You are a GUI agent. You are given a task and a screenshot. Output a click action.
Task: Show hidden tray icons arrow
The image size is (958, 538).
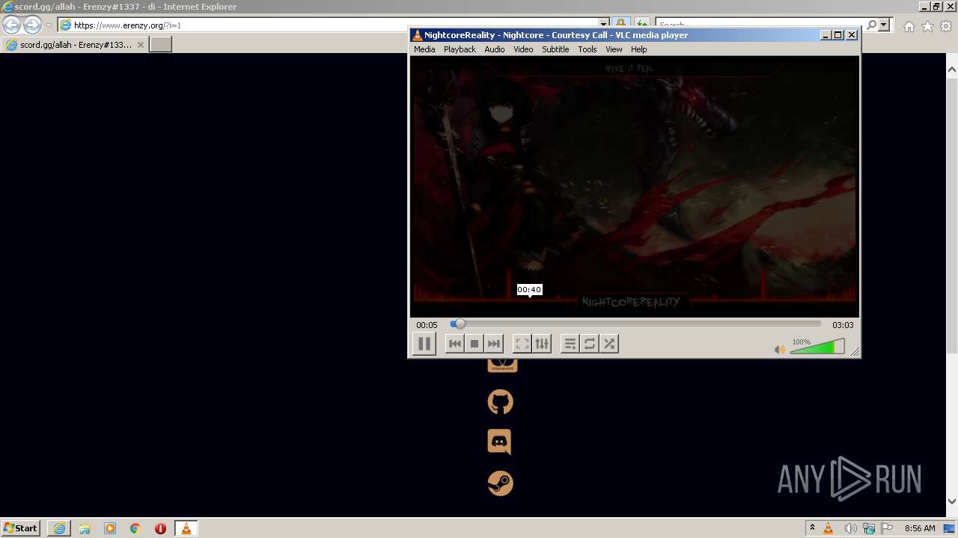tap(812, 528)
